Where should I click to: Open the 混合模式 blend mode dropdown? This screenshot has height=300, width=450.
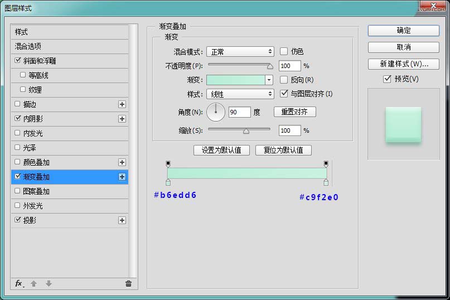pos(240,51)
